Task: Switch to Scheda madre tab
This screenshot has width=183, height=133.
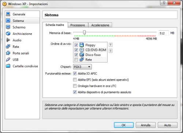Action: point(55,25)
